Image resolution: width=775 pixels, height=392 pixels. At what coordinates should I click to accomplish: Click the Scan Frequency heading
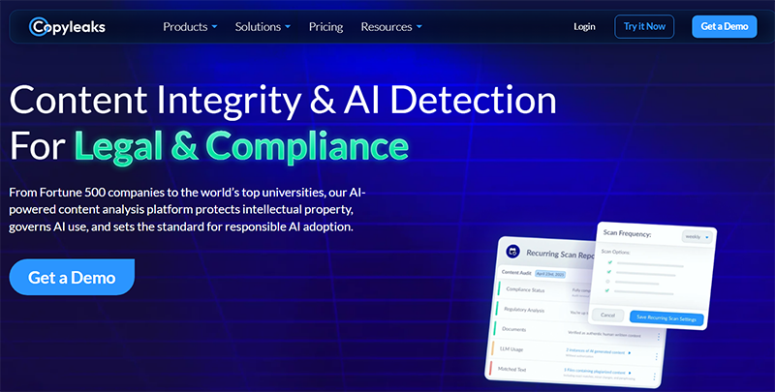pyautogui.click(x=627, y=233)
